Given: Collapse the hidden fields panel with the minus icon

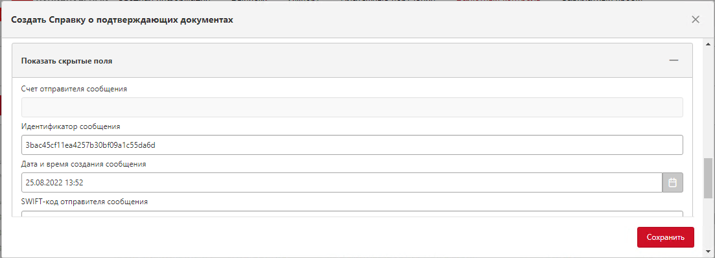Looking at the screenshot, I should (674, 61).
